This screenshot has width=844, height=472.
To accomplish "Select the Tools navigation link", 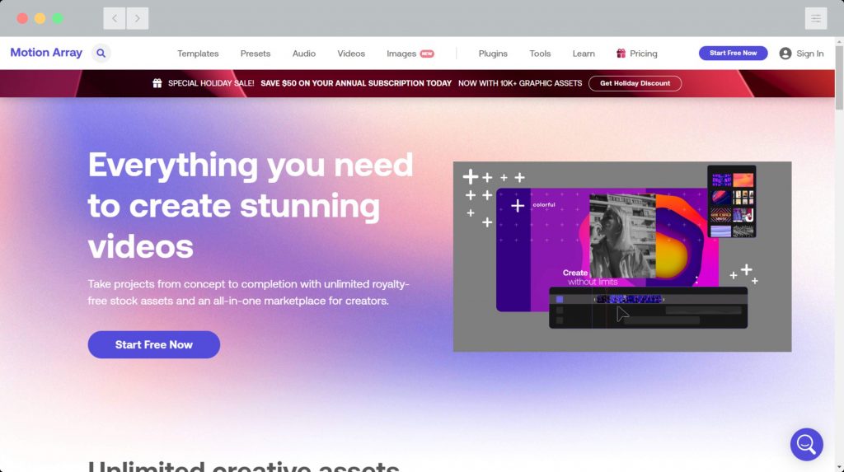I will pos(540,54).
